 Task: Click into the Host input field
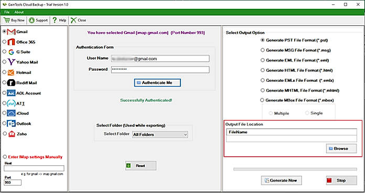coord(34,168)
